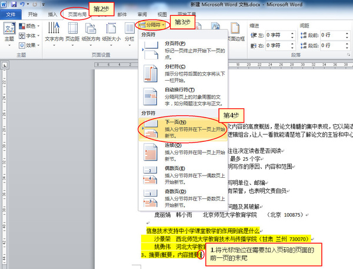Image resolution: width=353 pixels, height=269 pixels.
Task: Click the Breaks (分隔符) dropdown button
Action: [x=151, y=25]
